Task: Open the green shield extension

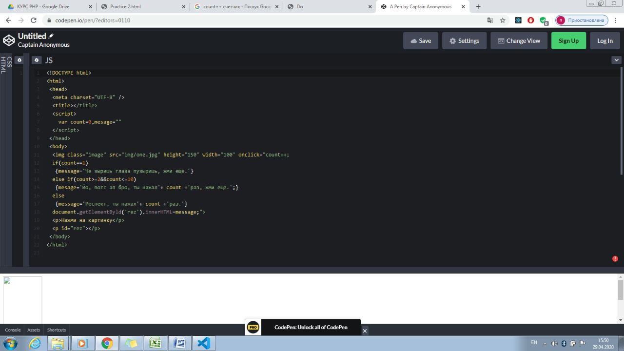Action: pos(544,21)
